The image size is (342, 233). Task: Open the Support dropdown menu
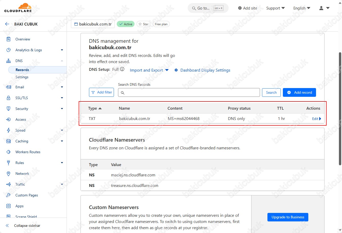click(275, 8)
